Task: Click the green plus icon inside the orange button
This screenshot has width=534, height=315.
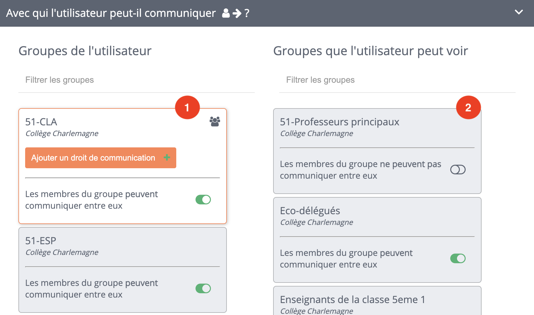Action: (x=167, y=157)
